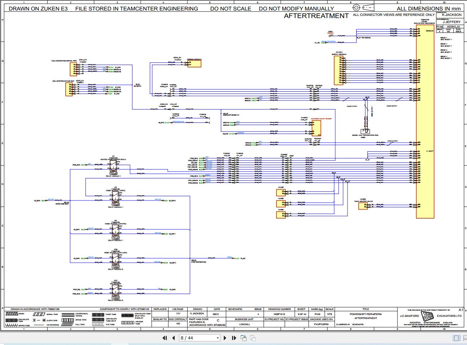Click the LOADALL business unit cell

(x=244, y=324)
